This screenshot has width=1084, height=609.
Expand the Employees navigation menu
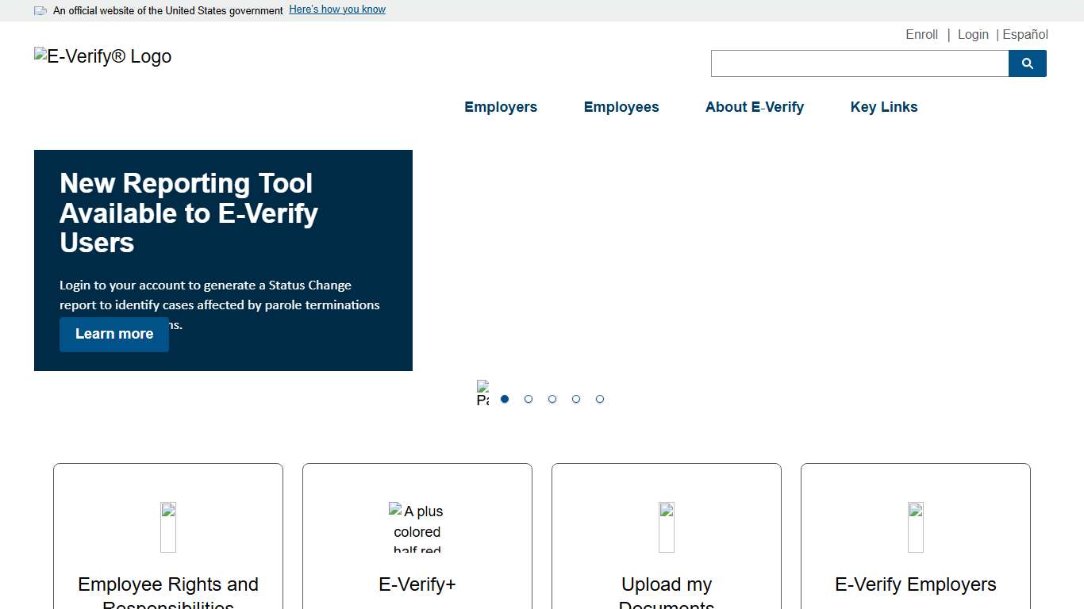tap(621, 106)
